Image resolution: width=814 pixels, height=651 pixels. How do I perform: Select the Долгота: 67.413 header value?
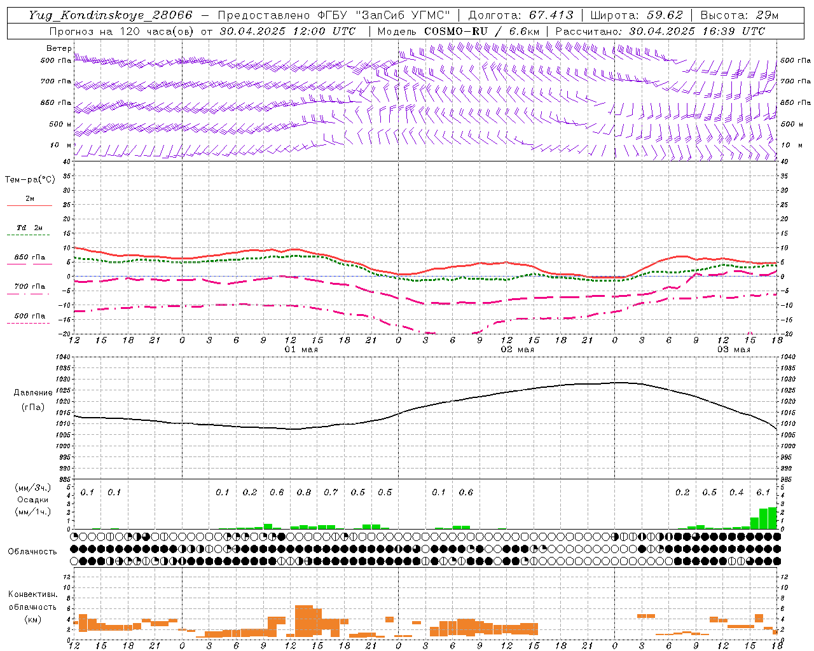pyautogui.click(x=521, y=15)
